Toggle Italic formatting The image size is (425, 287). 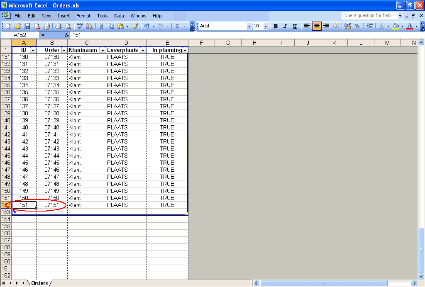[x=285, y=26]
